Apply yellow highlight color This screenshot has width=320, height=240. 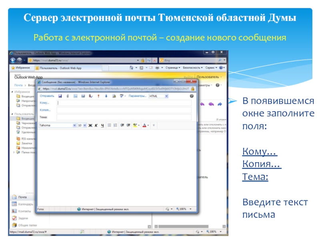pyautogui.click(x=135, y=125)
